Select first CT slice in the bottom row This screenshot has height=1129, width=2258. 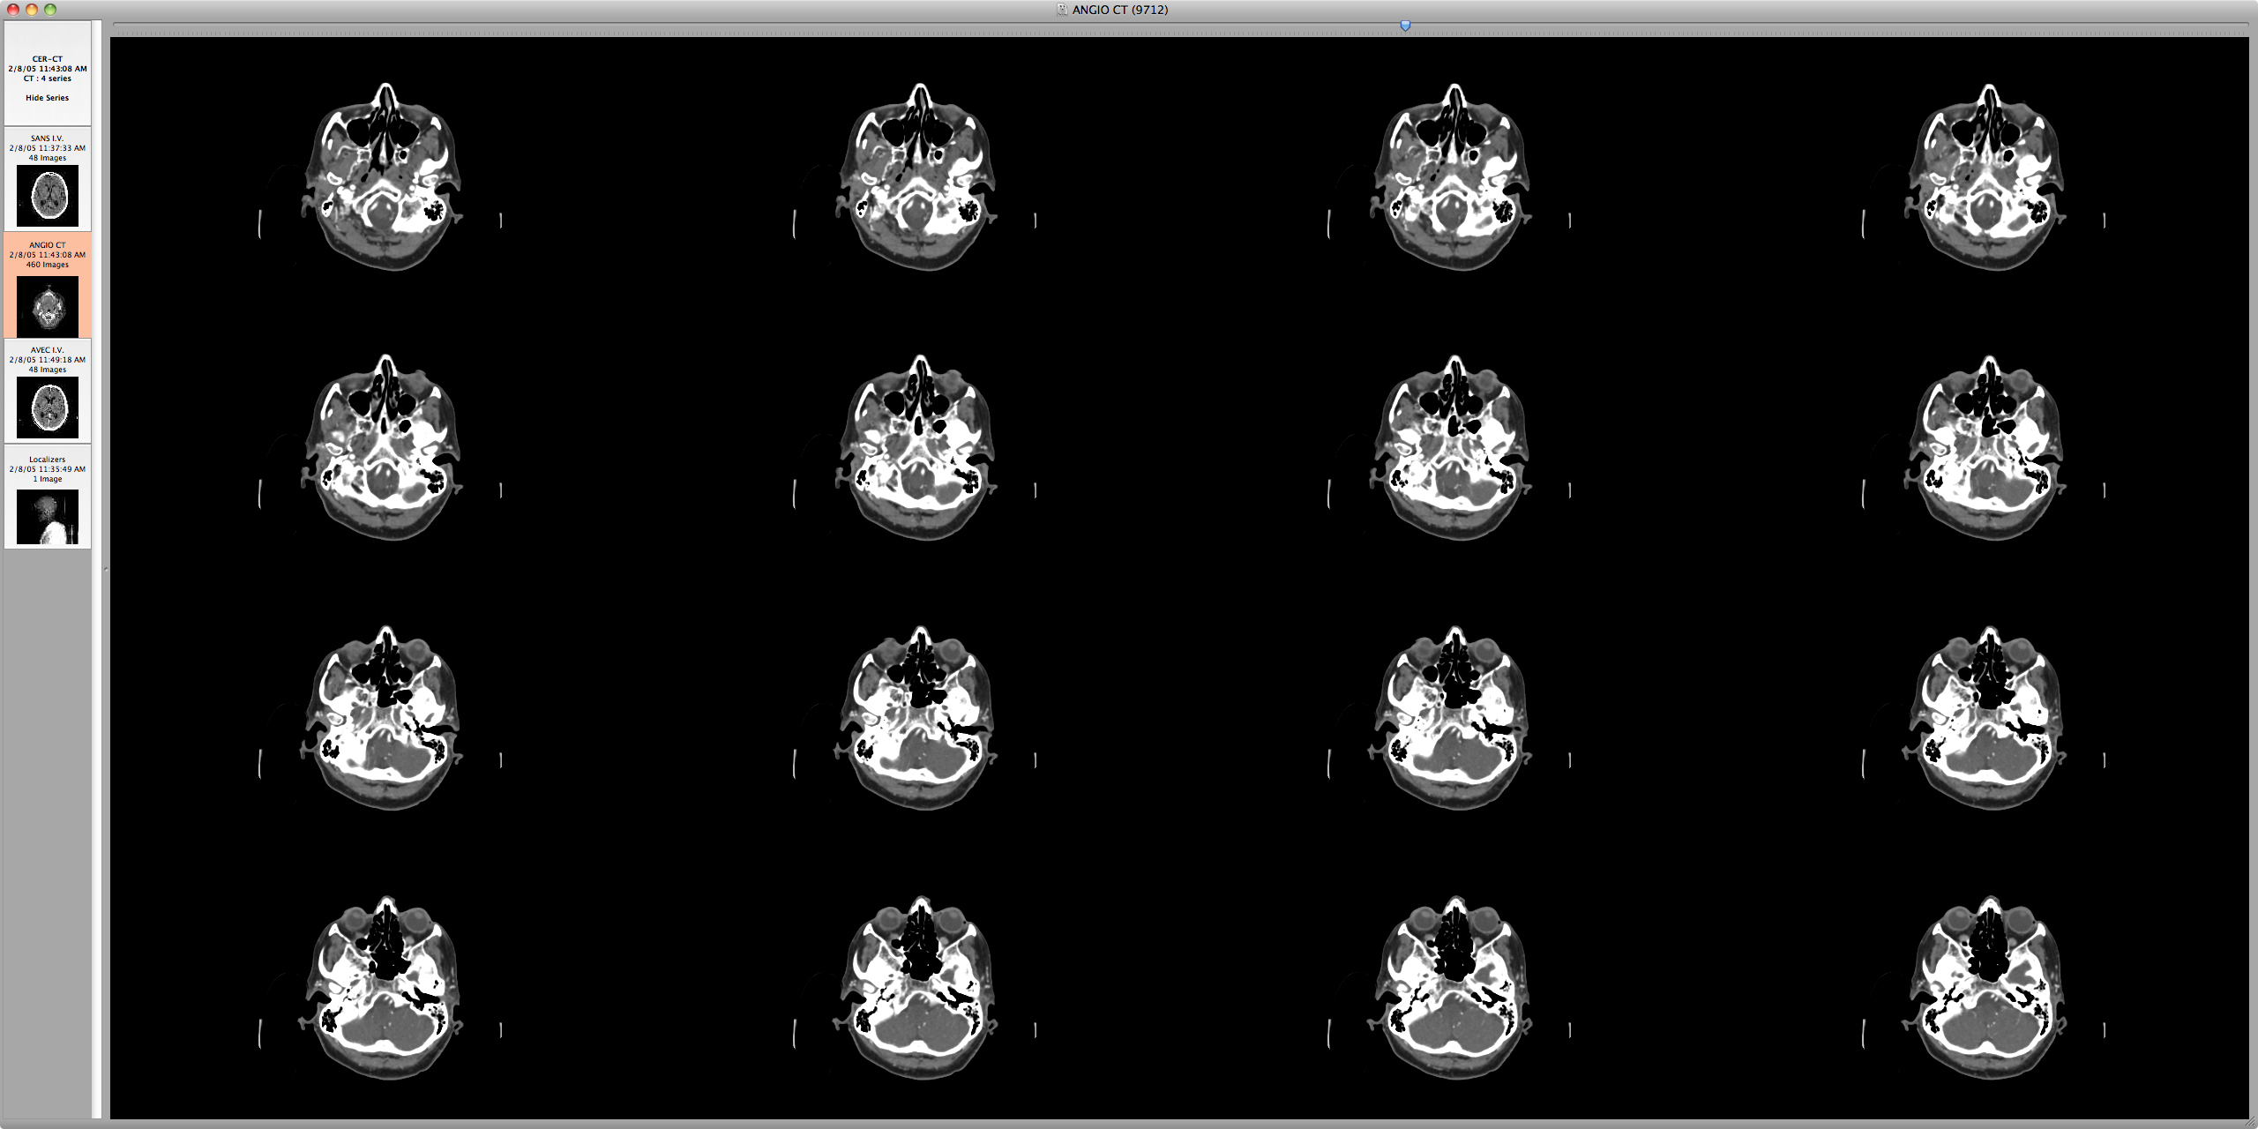[383, 988]
